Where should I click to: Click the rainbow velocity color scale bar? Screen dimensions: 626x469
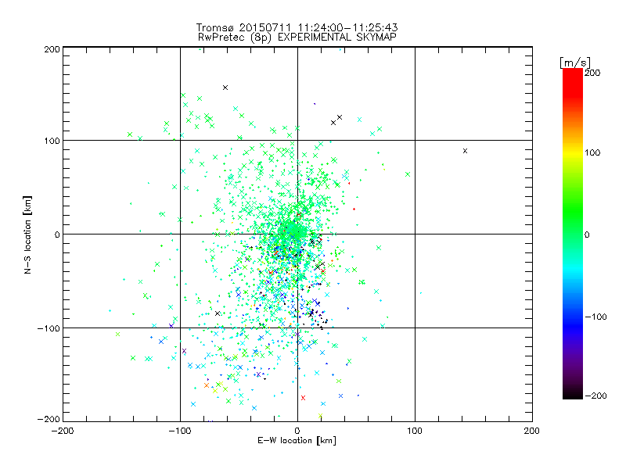tap(573, 234)
